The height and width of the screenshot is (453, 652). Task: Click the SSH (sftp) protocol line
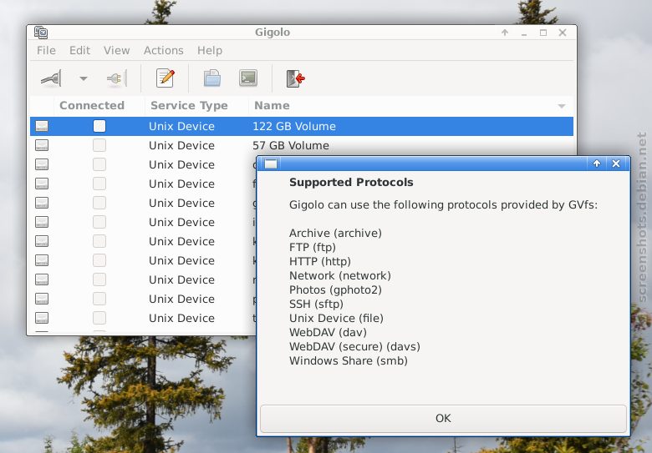(x=317, y=304)
